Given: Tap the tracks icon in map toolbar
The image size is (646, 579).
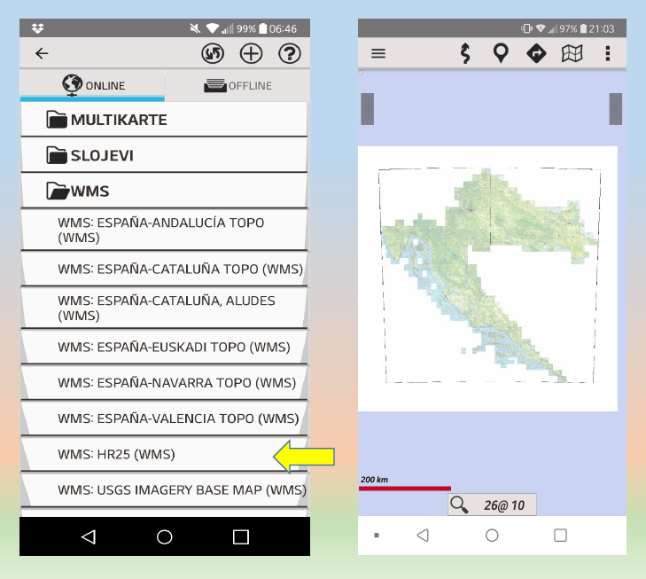Looking at the screenshot, I should coord(464,53).
